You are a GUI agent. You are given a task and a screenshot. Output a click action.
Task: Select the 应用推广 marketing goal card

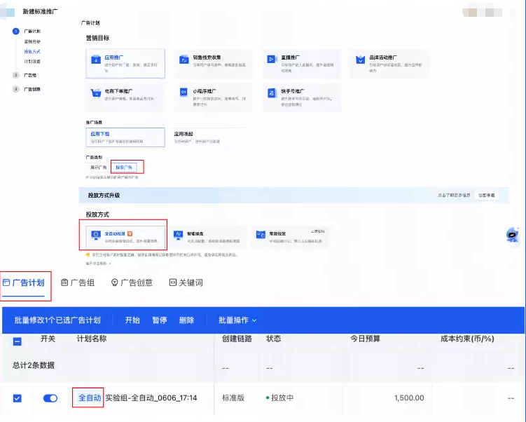tap(125, 64)
